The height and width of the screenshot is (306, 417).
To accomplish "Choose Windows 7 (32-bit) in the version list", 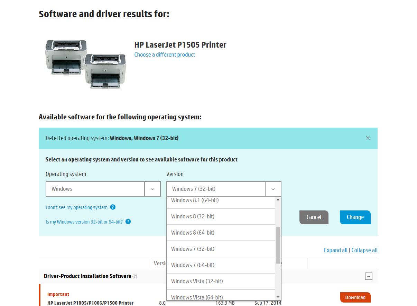I will coord(221,249).
